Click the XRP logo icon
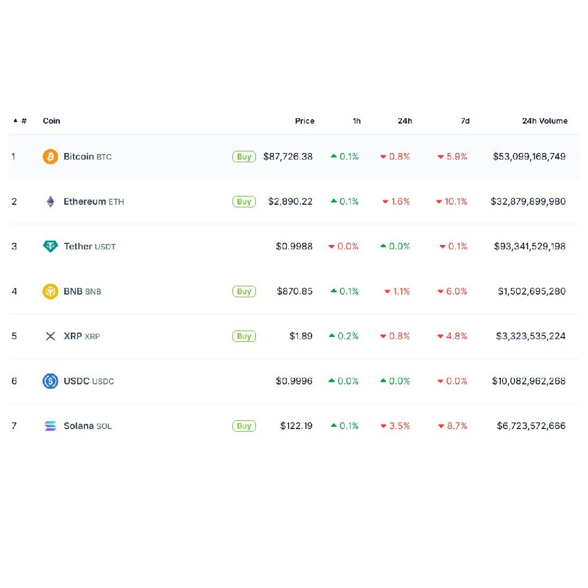The width and height of the screenshot is (588, 588). click(50, 336)
